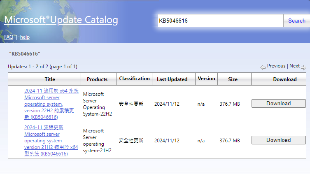Open the help link
This screenshot has width=310, height=174.
25,37
